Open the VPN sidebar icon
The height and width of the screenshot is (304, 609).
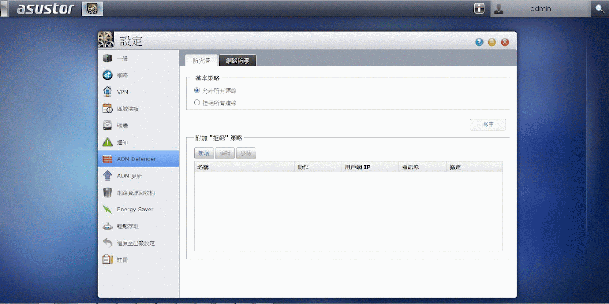click(108, 92)
